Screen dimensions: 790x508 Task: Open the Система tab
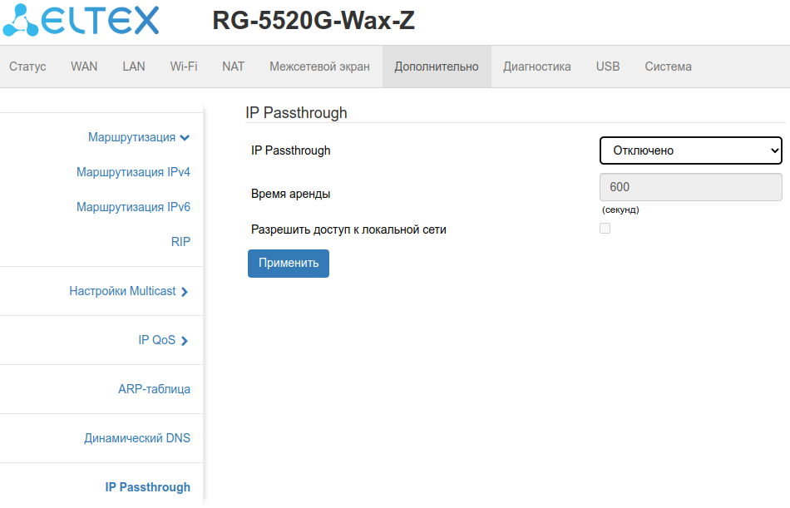pos(668,67)
